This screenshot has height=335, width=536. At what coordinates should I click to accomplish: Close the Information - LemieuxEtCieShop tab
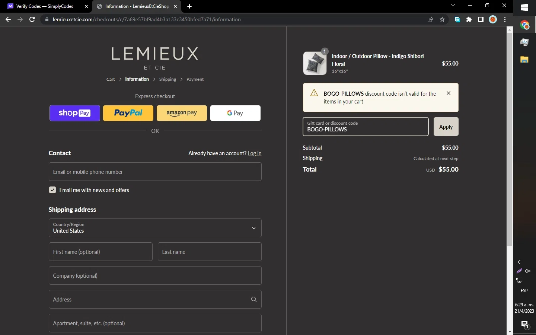coord(175,6)
